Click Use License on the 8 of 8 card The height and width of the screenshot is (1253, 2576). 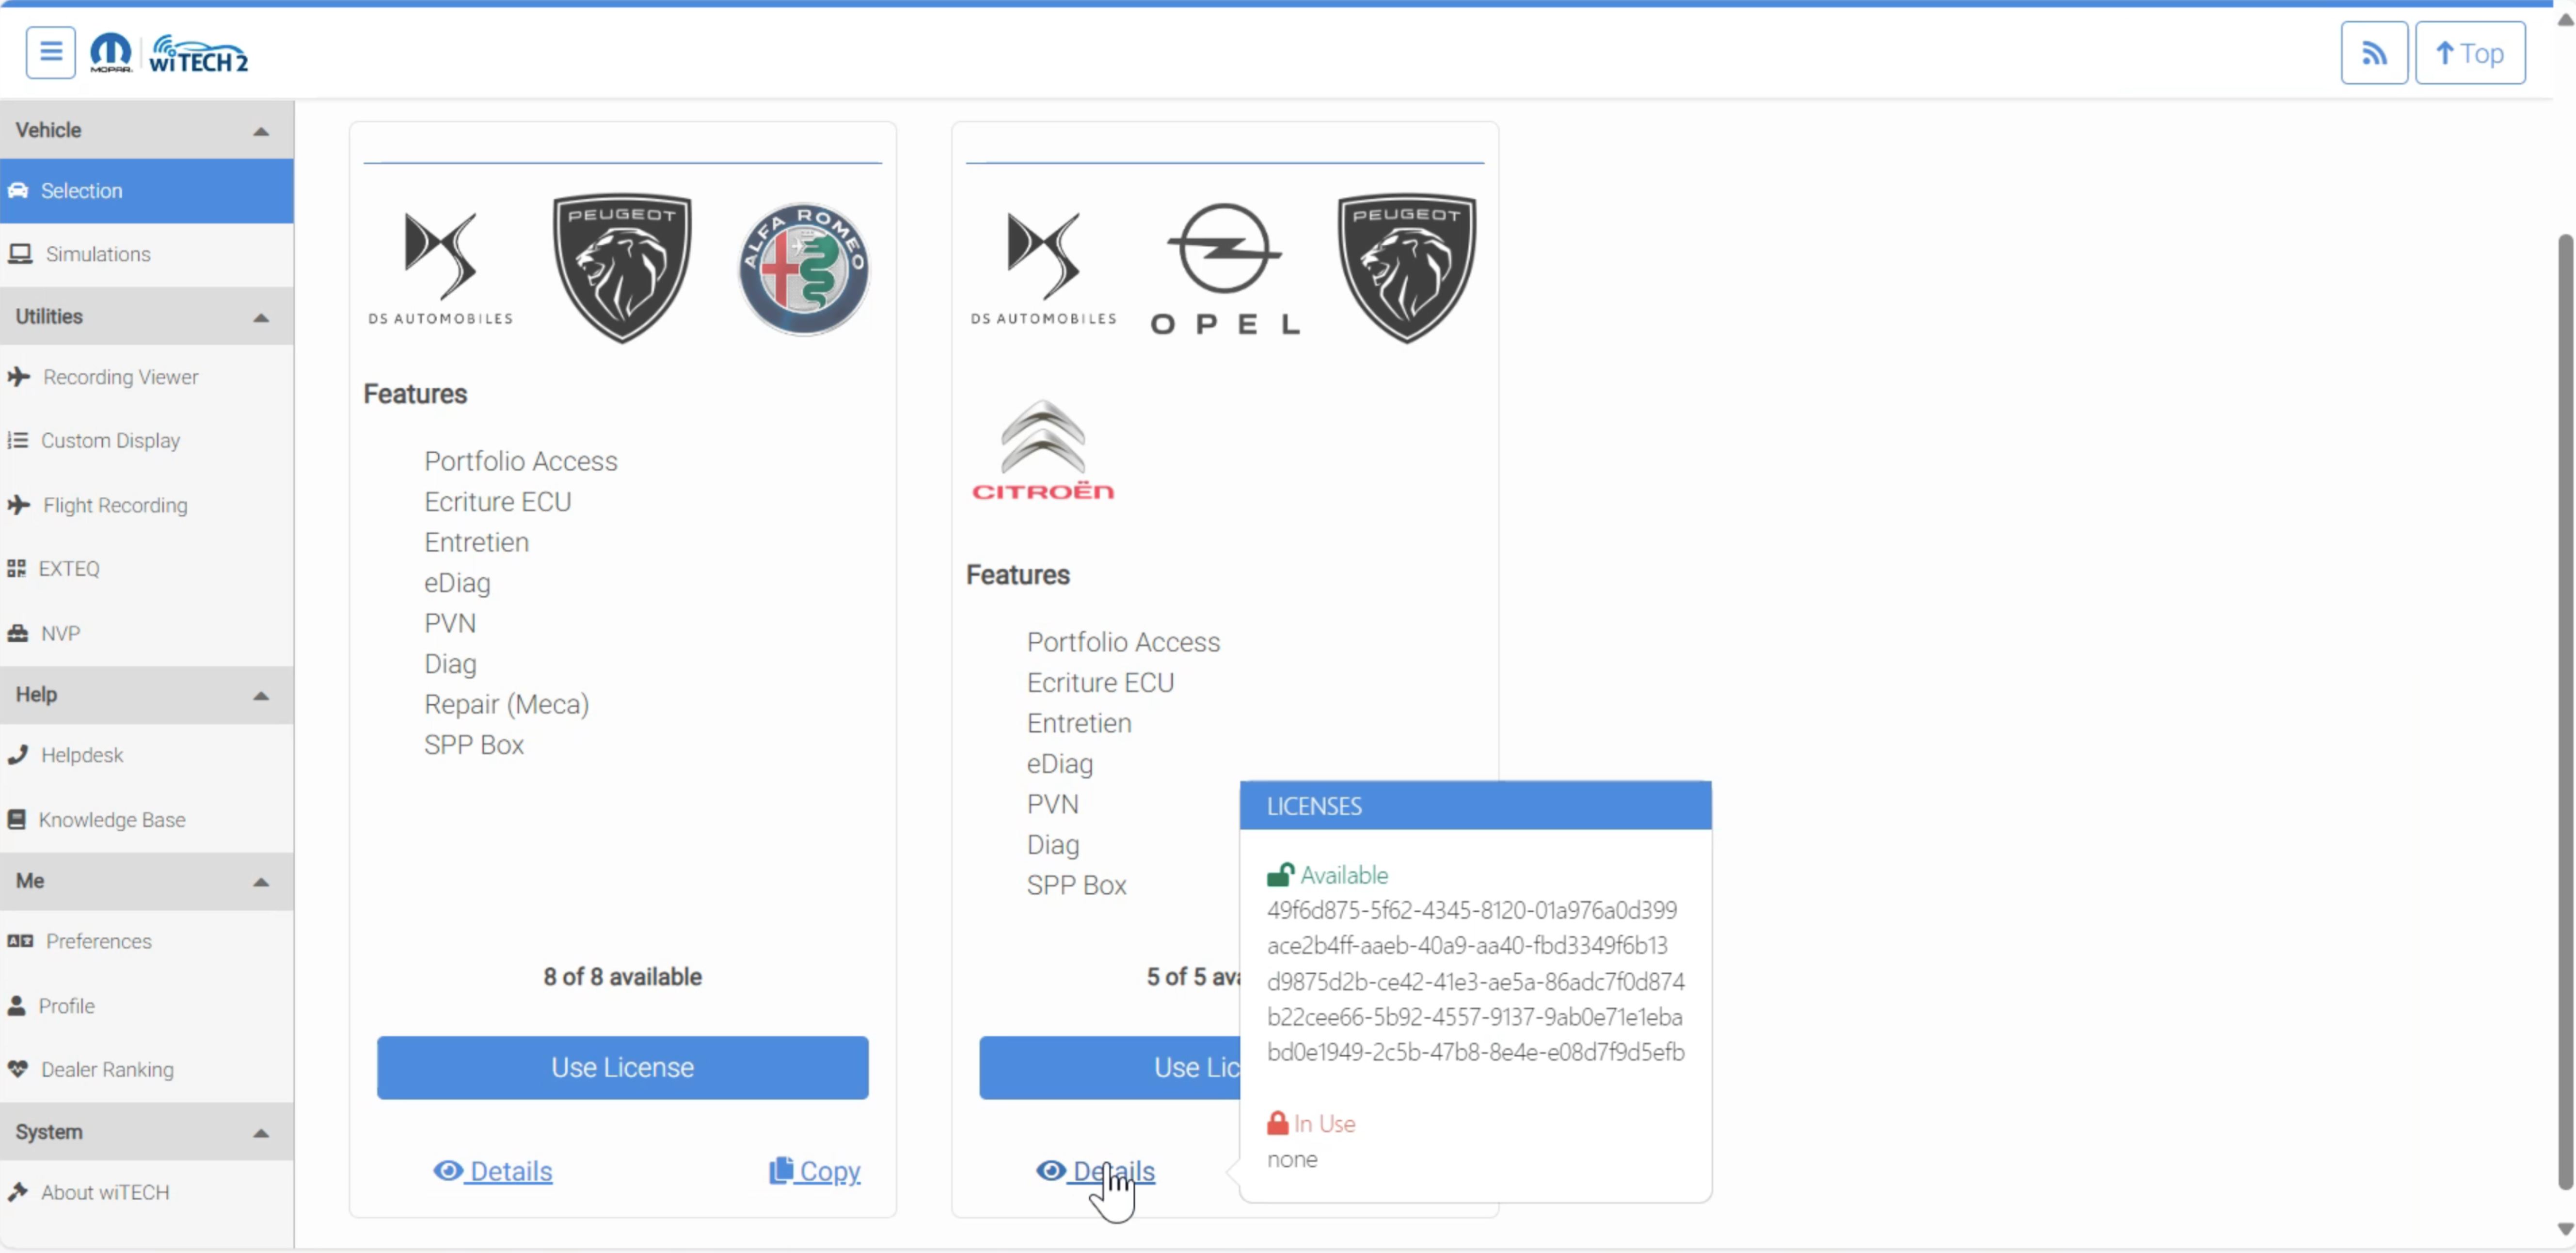click(x=622, y=1068)
